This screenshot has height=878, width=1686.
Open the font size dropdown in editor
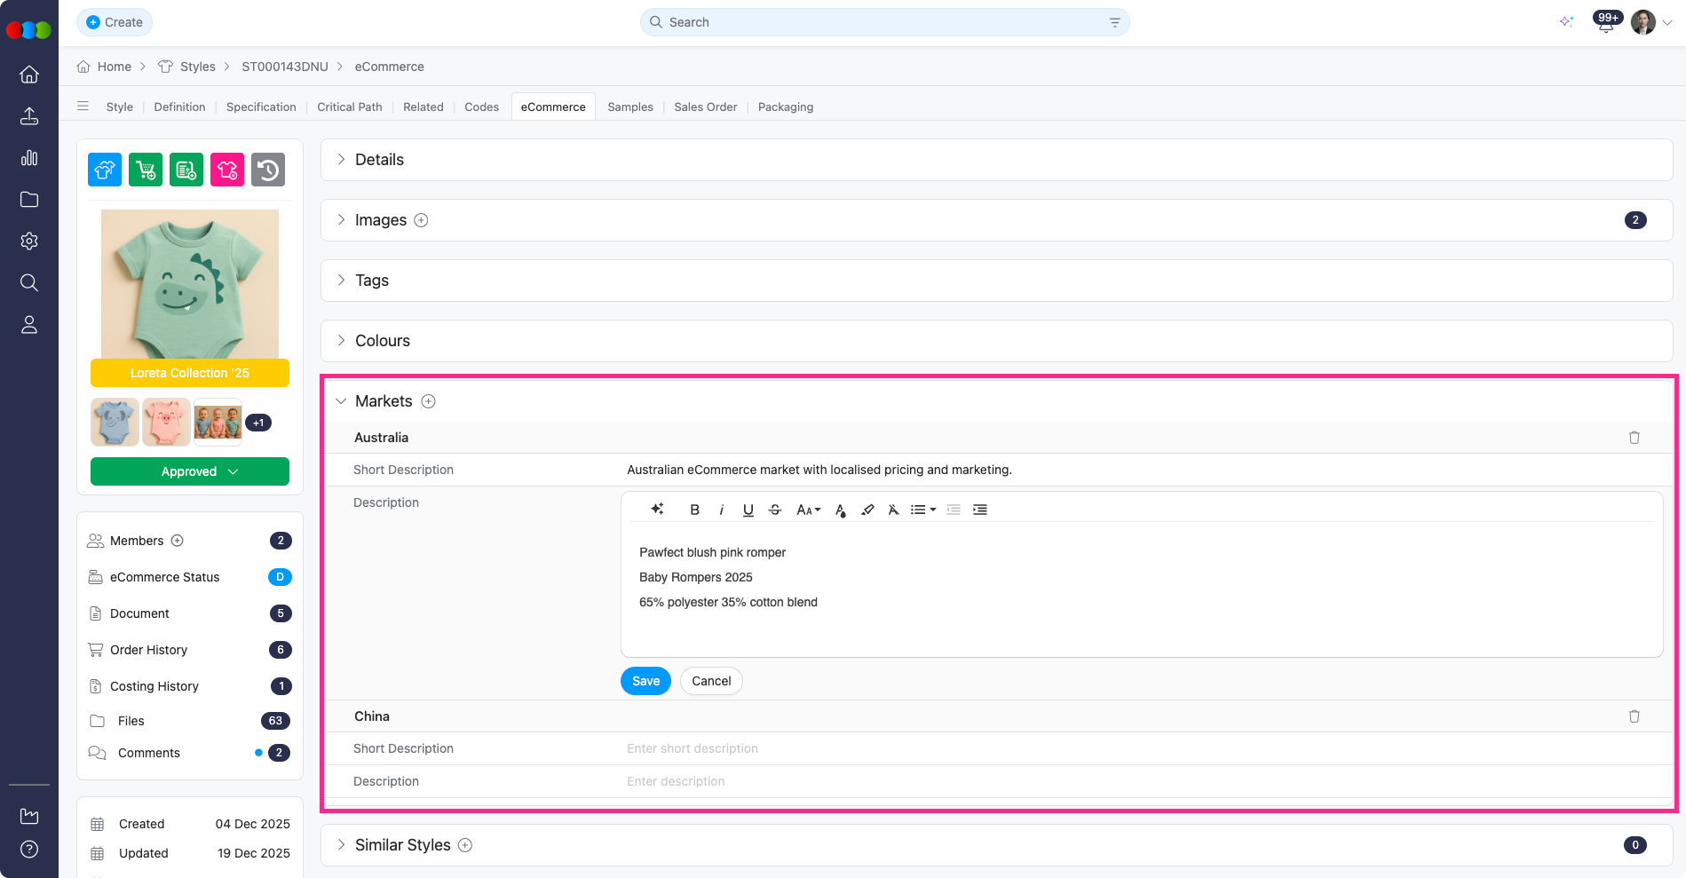[x=808, y=510]
